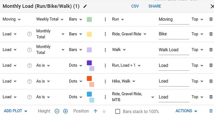Viewport: 214px width, 116px height.
Task: Open the Moving field dropdown in first row
Action: [x=11, y=19]
